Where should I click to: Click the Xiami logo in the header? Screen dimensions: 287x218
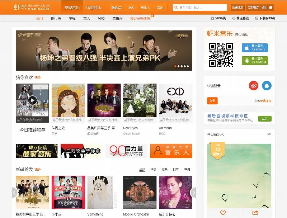tap(32, 7)
